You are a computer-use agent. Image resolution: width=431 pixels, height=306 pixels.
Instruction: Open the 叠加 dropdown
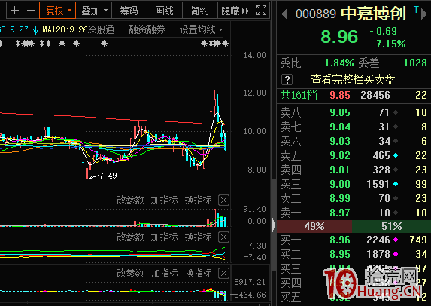click(x=94, y=11)
